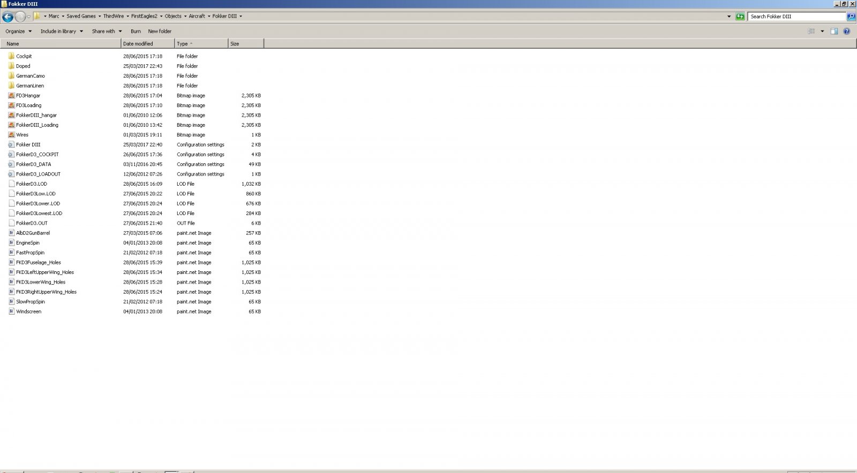This screenshot has height=473, width=857.
Task: Select the FokkerD3Lowest.LOD file name
Action: tap(39, 213)
